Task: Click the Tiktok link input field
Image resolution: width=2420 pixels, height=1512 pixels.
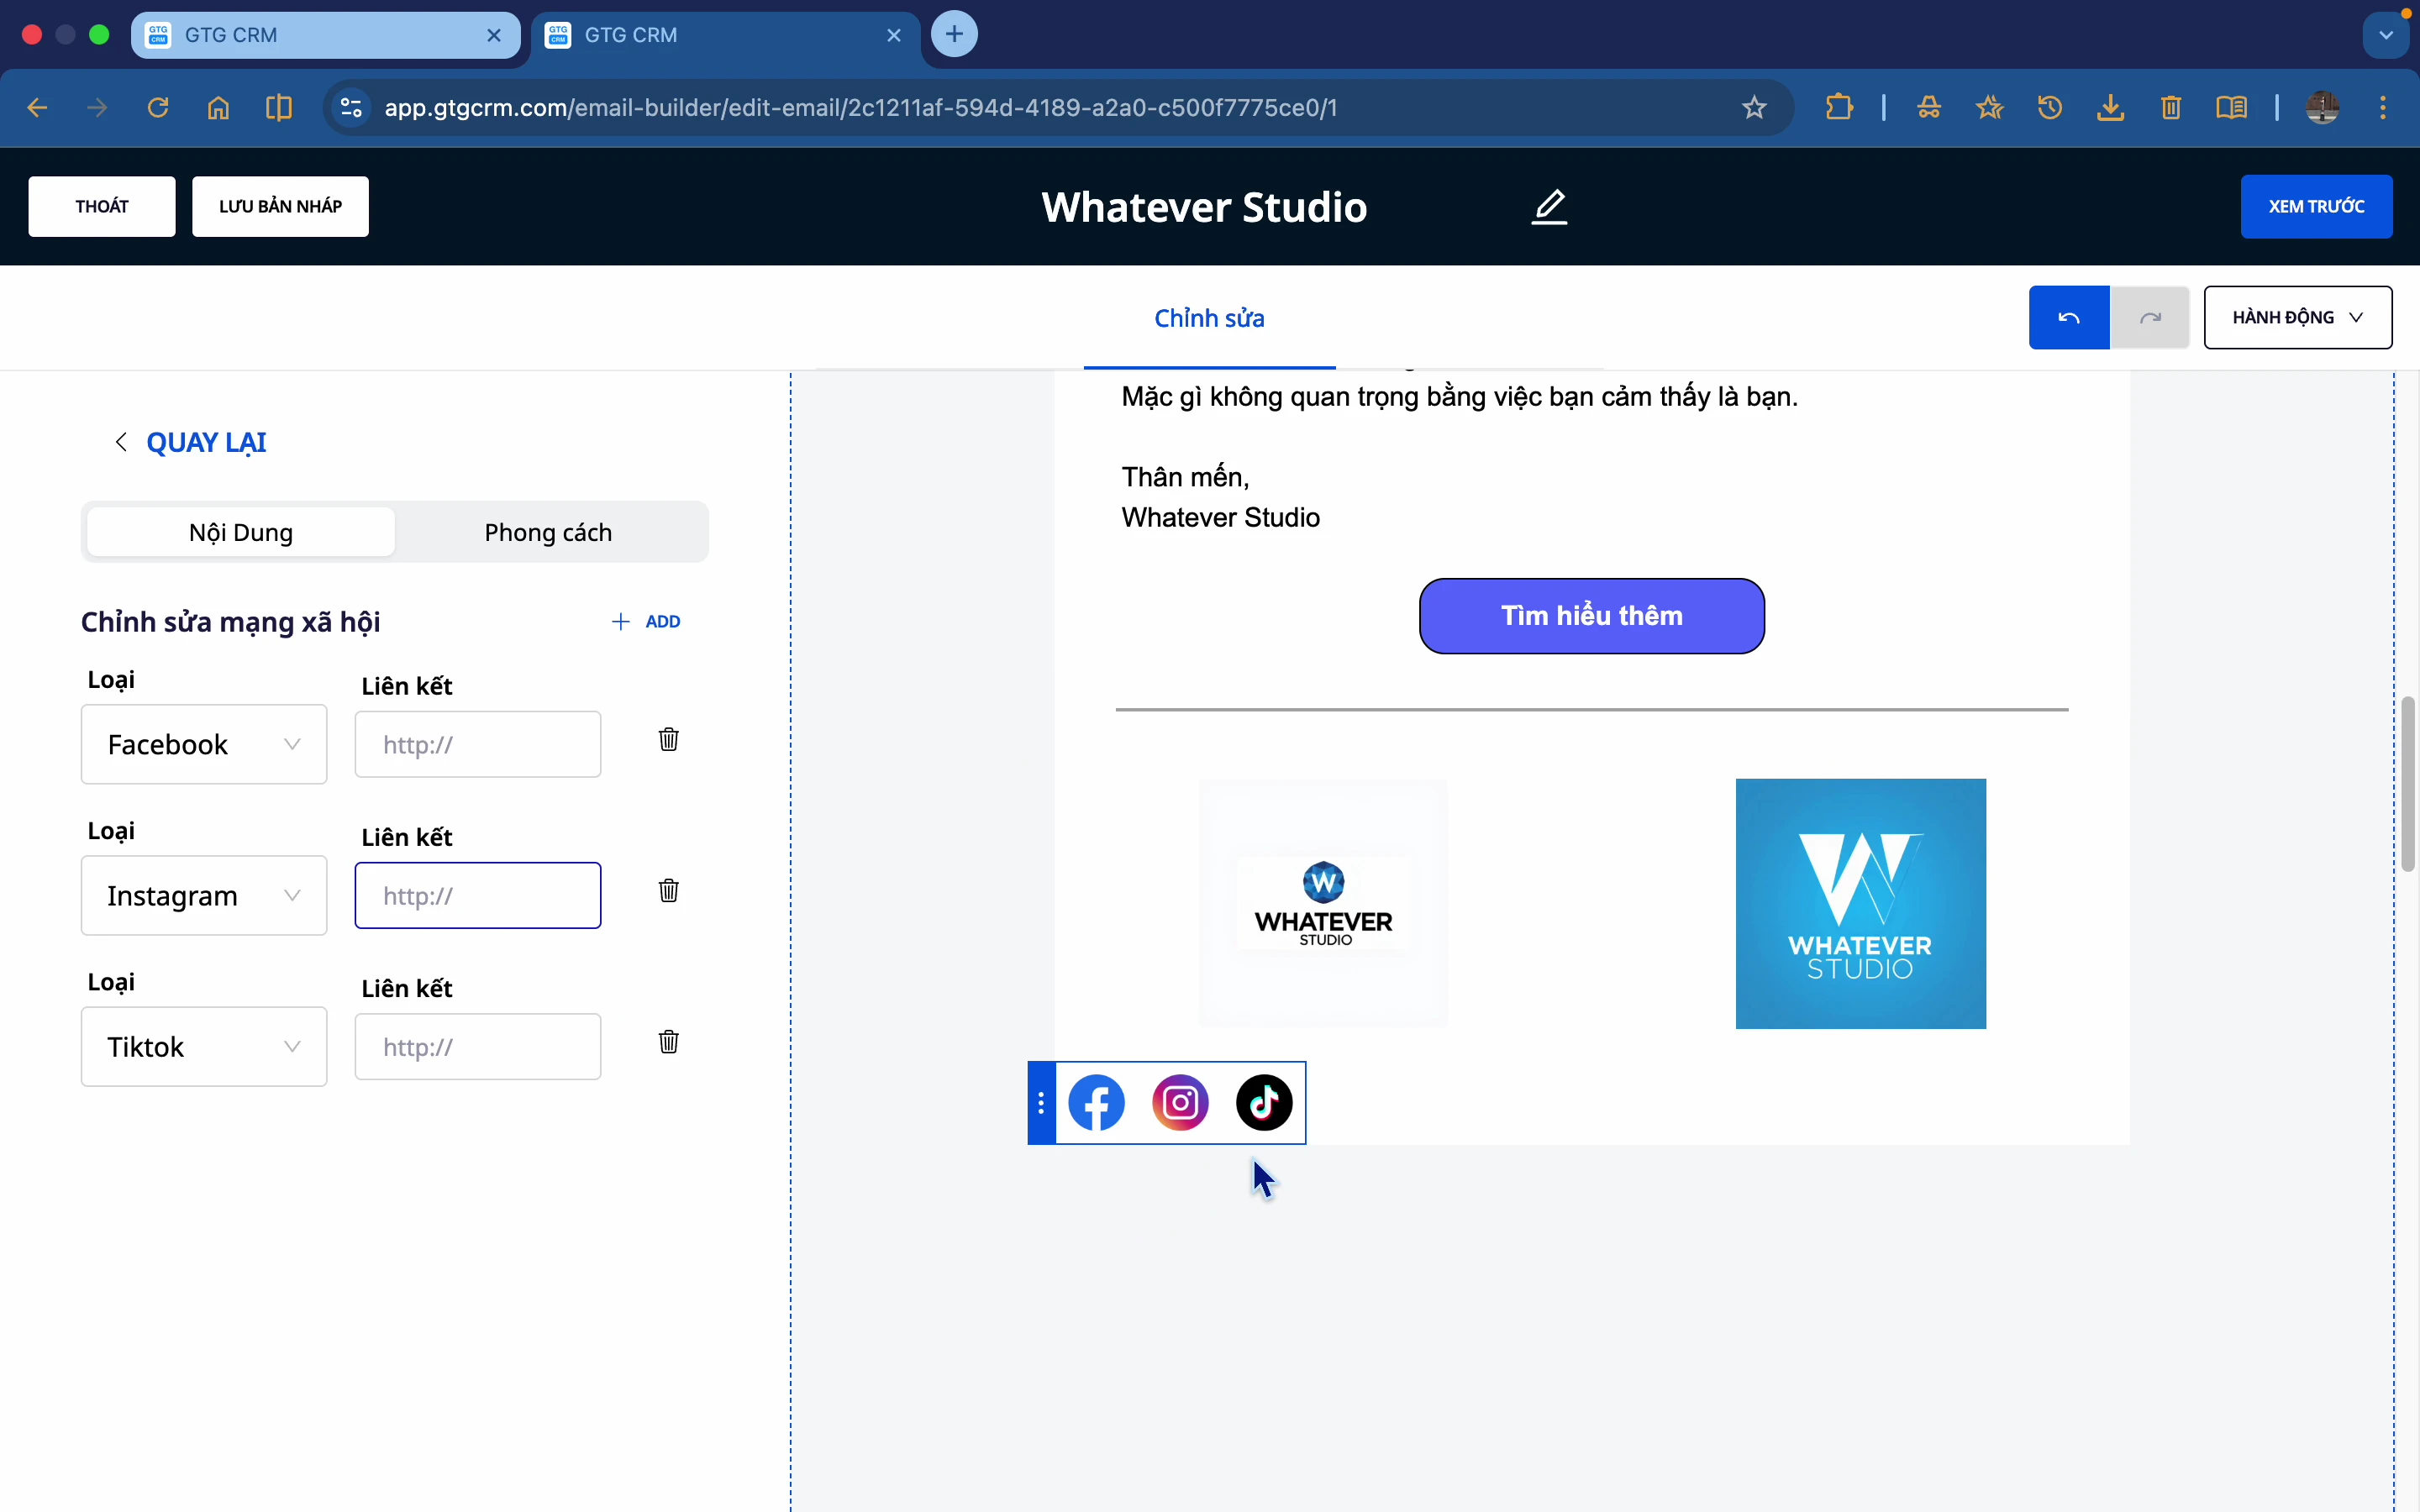Action: coord(478,1047)
